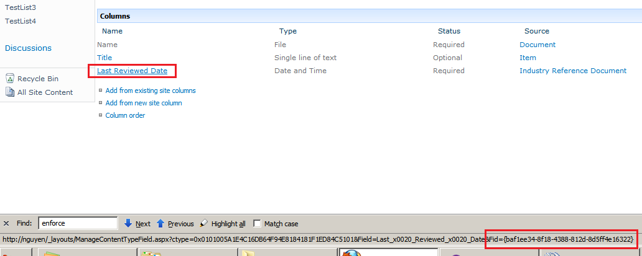Navigate to Discussions in the sidebar

[x=28, y=48]
